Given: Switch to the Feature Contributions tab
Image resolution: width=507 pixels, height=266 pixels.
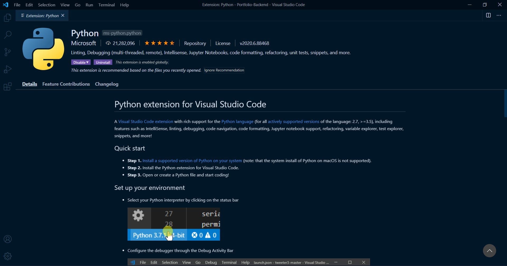Looking at the screenshot, I should click(x=66, y=84).
